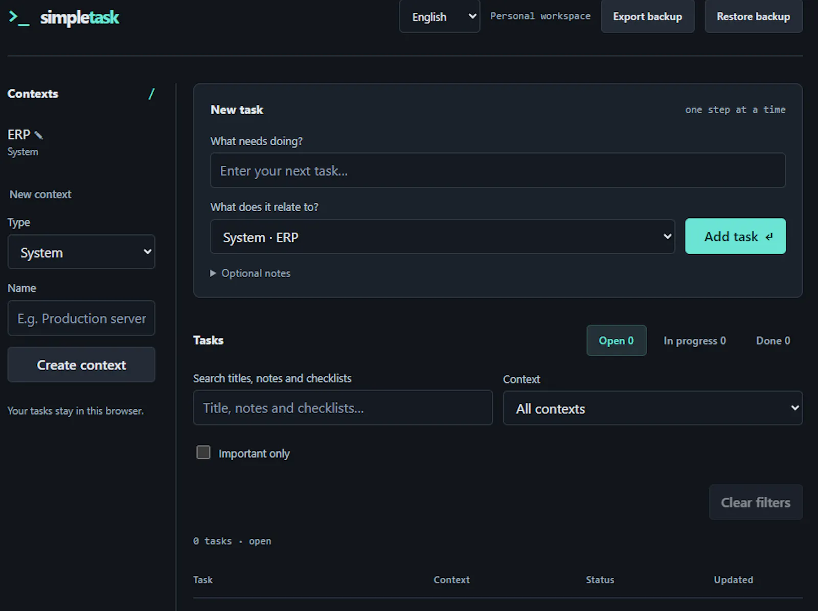Click the slash icon beside Contexts heading

coord(151,94)
